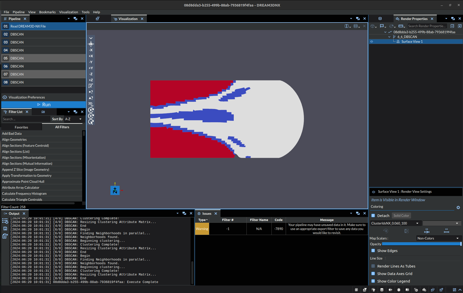
Task: Enable Show Color Legend checkbox
Action: point(373,281)
